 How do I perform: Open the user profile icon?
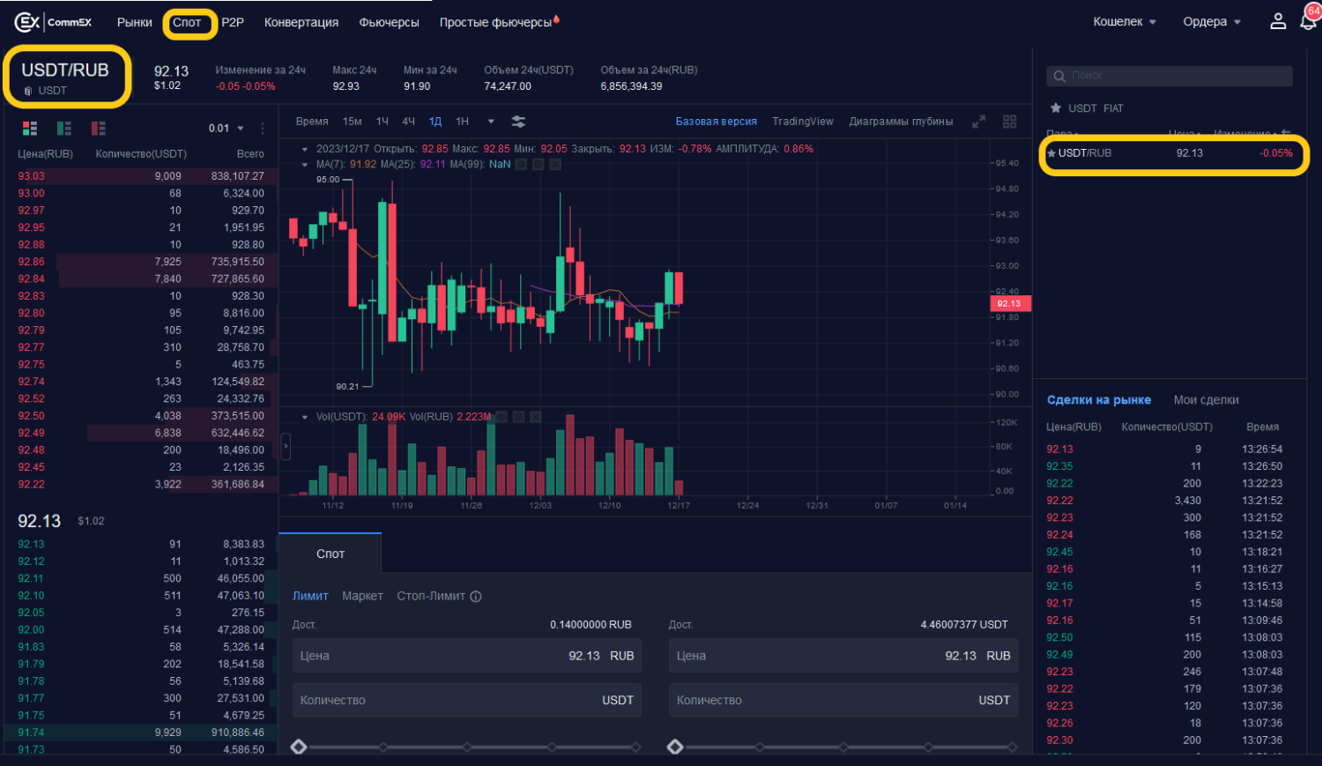[1278, 21]
